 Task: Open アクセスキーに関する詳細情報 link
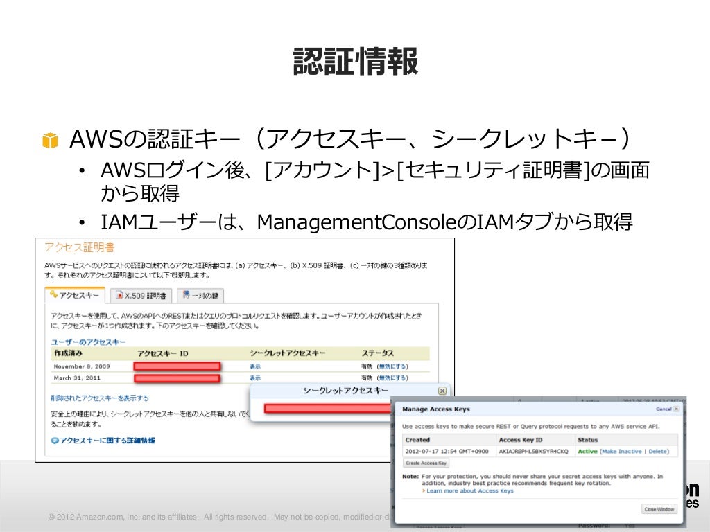[x=107, y=440]
